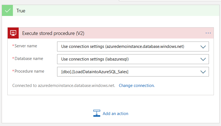221x126 pixels.
Task: Expand the Server name dropdown chevron
Action: click(x=203, y=47)
